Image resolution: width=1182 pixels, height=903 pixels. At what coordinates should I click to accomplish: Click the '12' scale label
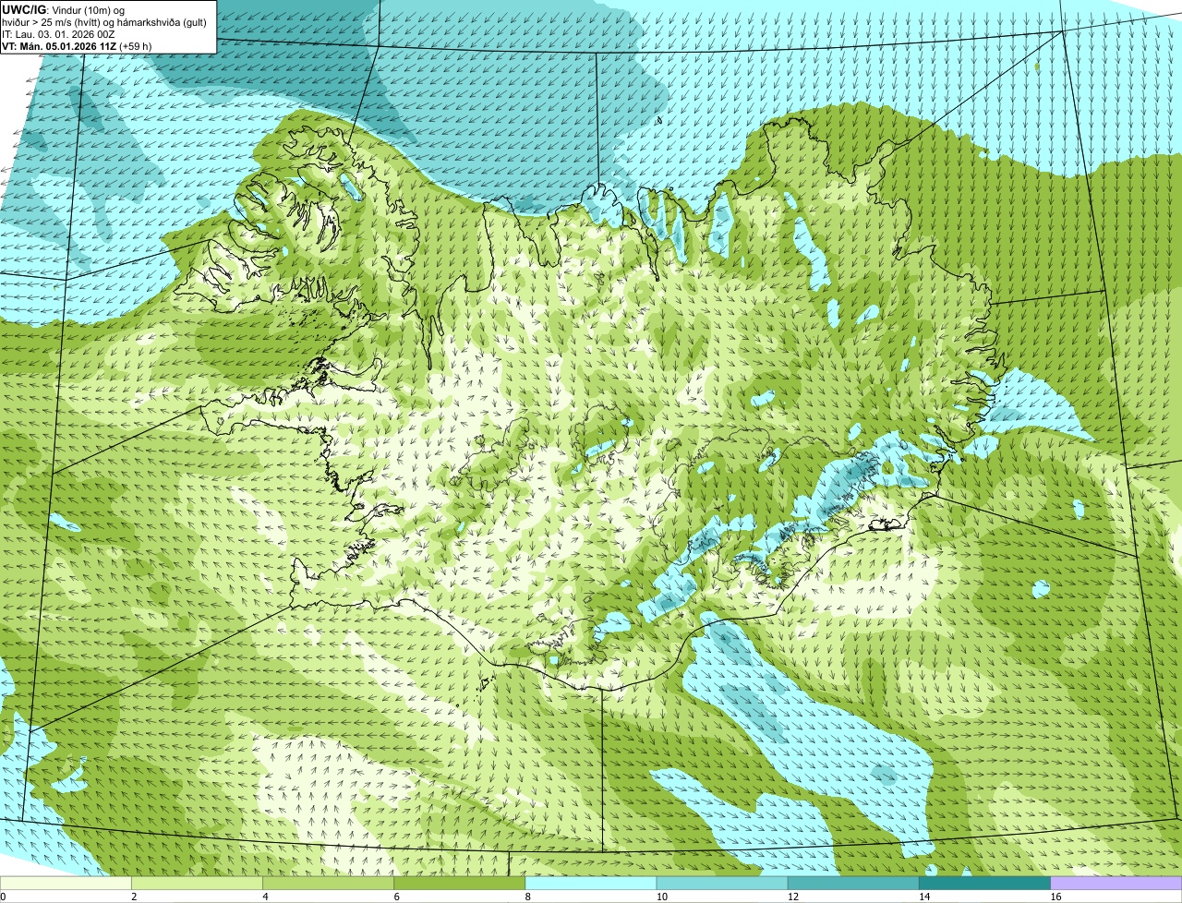(x=792, y=897)
